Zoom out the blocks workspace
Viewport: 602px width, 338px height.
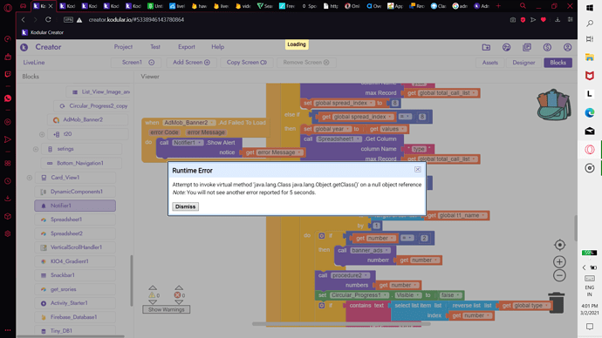(x=560, y=275)
